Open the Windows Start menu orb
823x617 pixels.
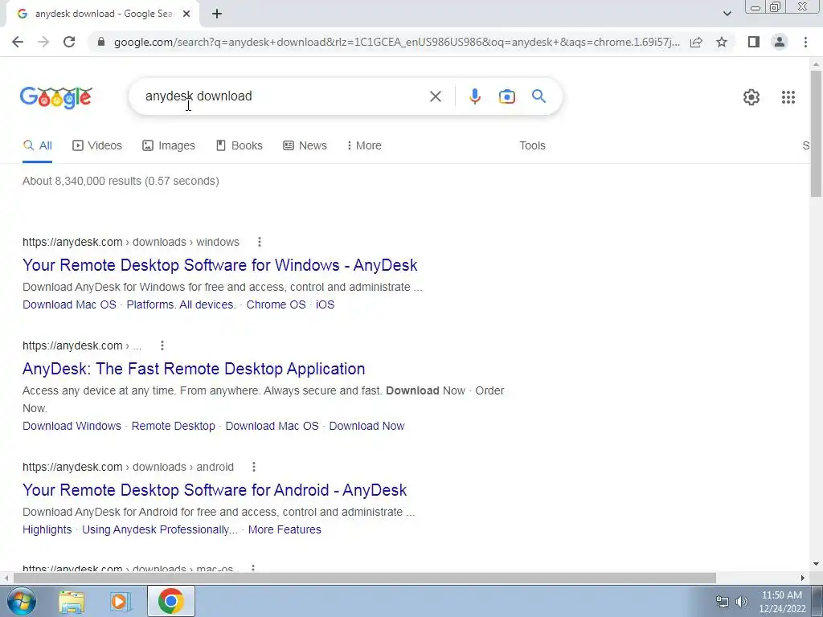(21, 601)
